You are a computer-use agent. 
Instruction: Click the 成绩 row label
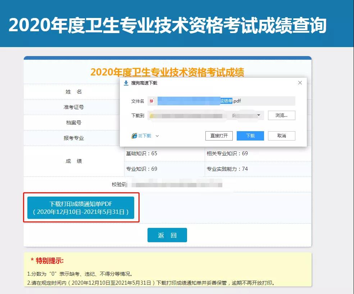(74, 161)
